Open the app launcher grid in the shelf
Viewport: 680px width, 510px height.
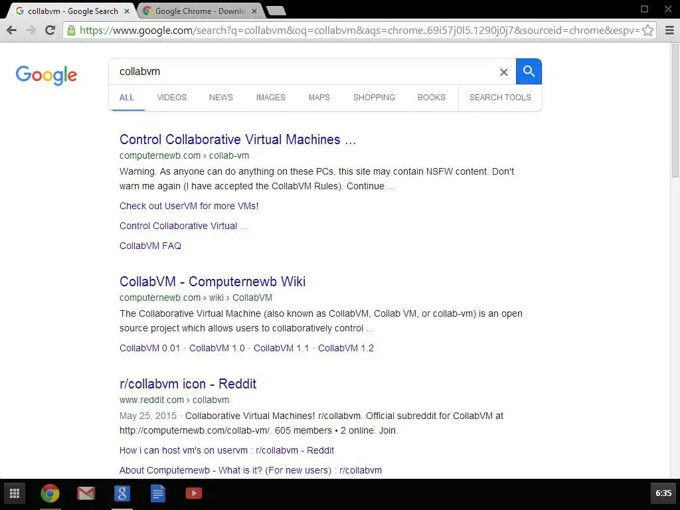coord(15,493)
